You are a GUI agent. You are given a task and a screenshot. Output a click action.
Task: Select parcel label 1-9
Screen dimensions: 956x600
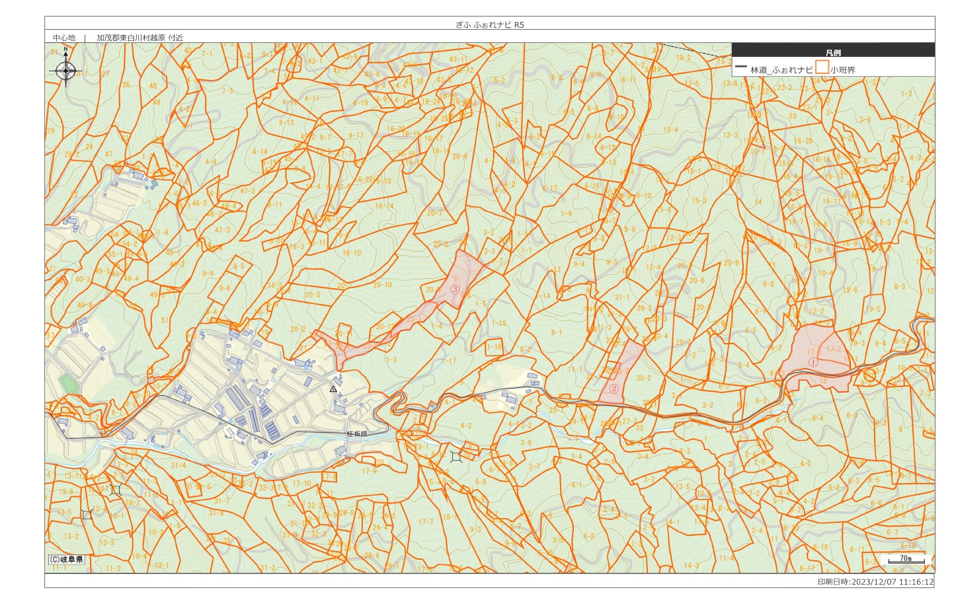(x=566, y=213)
